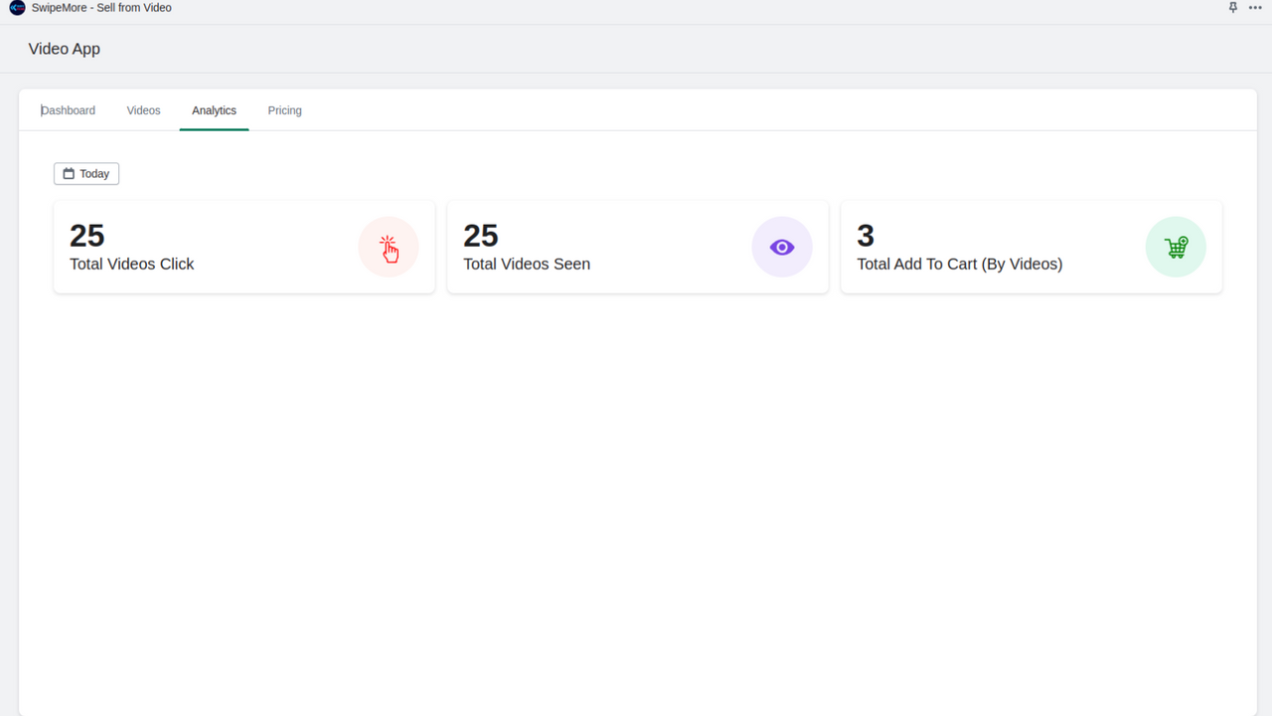
Task: Click the Total Add To Cart stat card
Action: coord(1032,247)
